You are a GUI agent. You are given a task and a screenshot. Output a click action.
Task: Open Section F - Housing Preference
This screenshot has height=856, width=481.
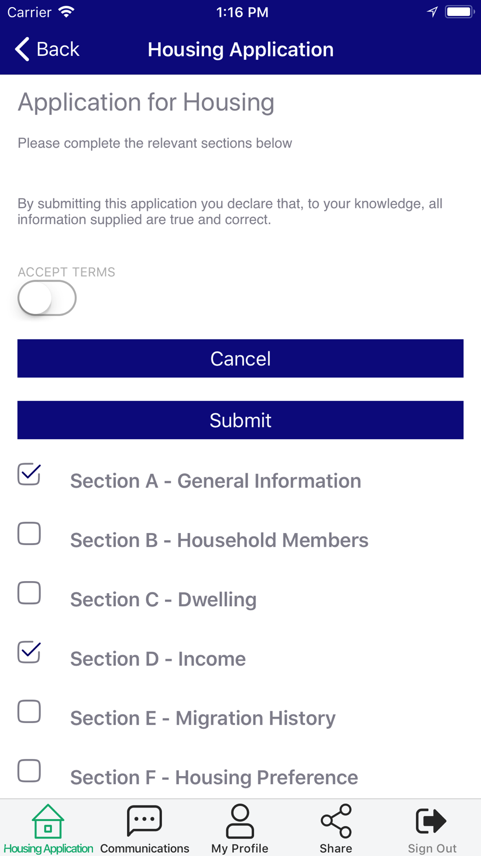point(214,777)
